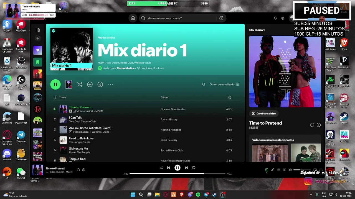Remove current track via minus in bottom bar
The height and width of the screenshot is (199, 355).
78,170
